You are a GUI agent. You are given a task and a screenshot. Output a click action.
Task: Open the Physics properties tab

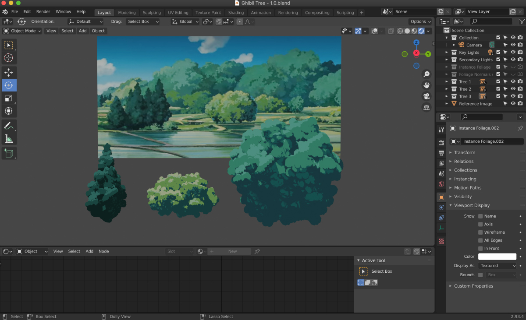(441, 207)
